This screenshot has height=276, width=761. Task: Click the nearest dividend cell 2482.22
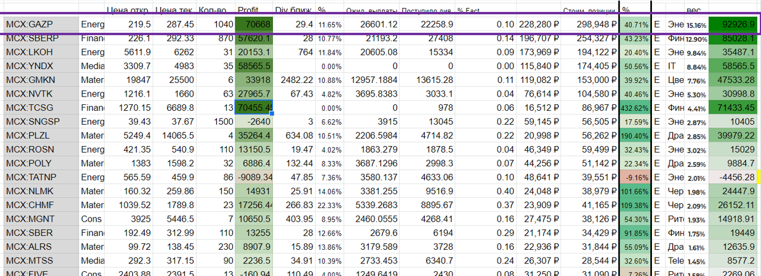(x=294, y=79)
